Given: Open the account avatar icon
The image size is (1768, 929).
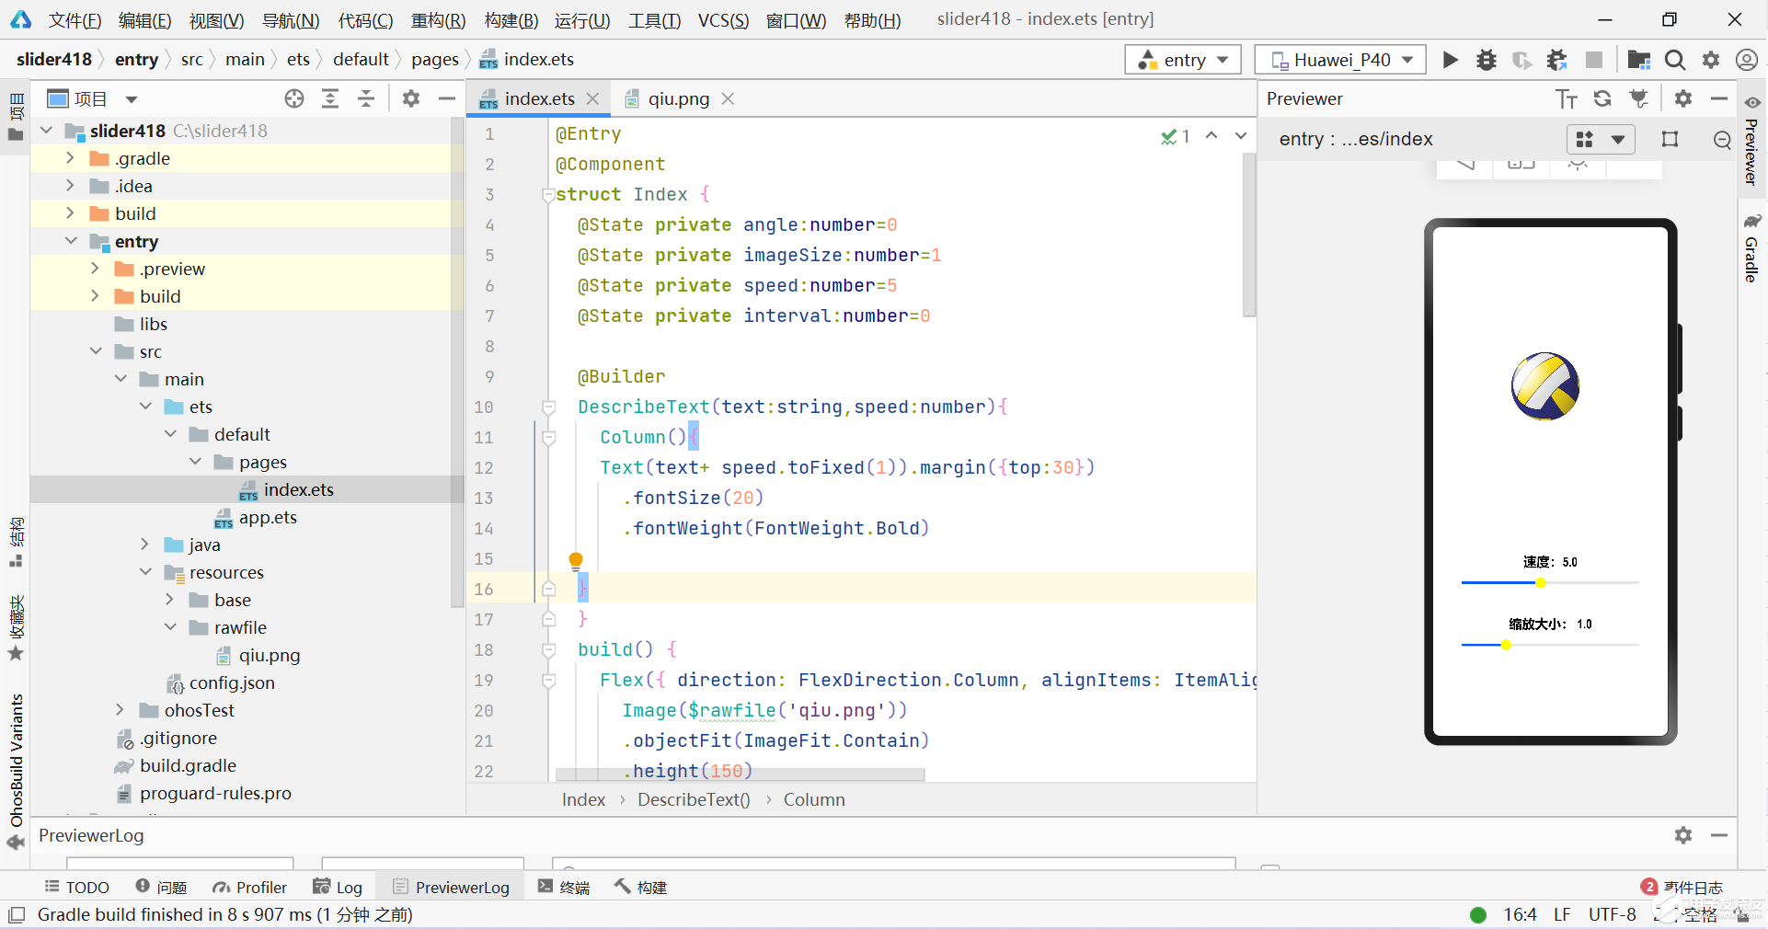Looking at the screenshot, I should pos(1747,60).
